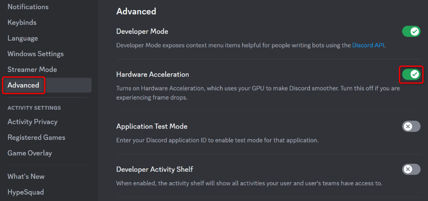Enable Application Test Mode toggle

coord(411,126)
